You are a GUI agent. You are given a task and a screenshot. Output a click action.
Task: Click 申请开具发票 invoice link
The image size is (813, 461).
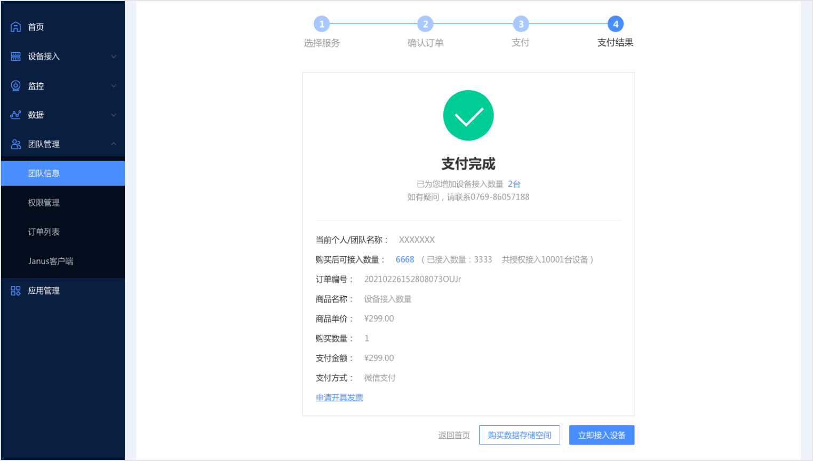pos(339,398)
